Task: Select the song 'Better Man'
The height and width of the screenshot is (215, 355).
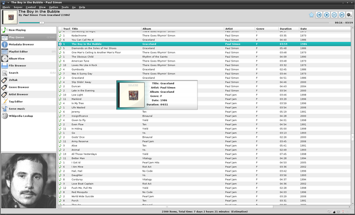Action: [205, 158]
